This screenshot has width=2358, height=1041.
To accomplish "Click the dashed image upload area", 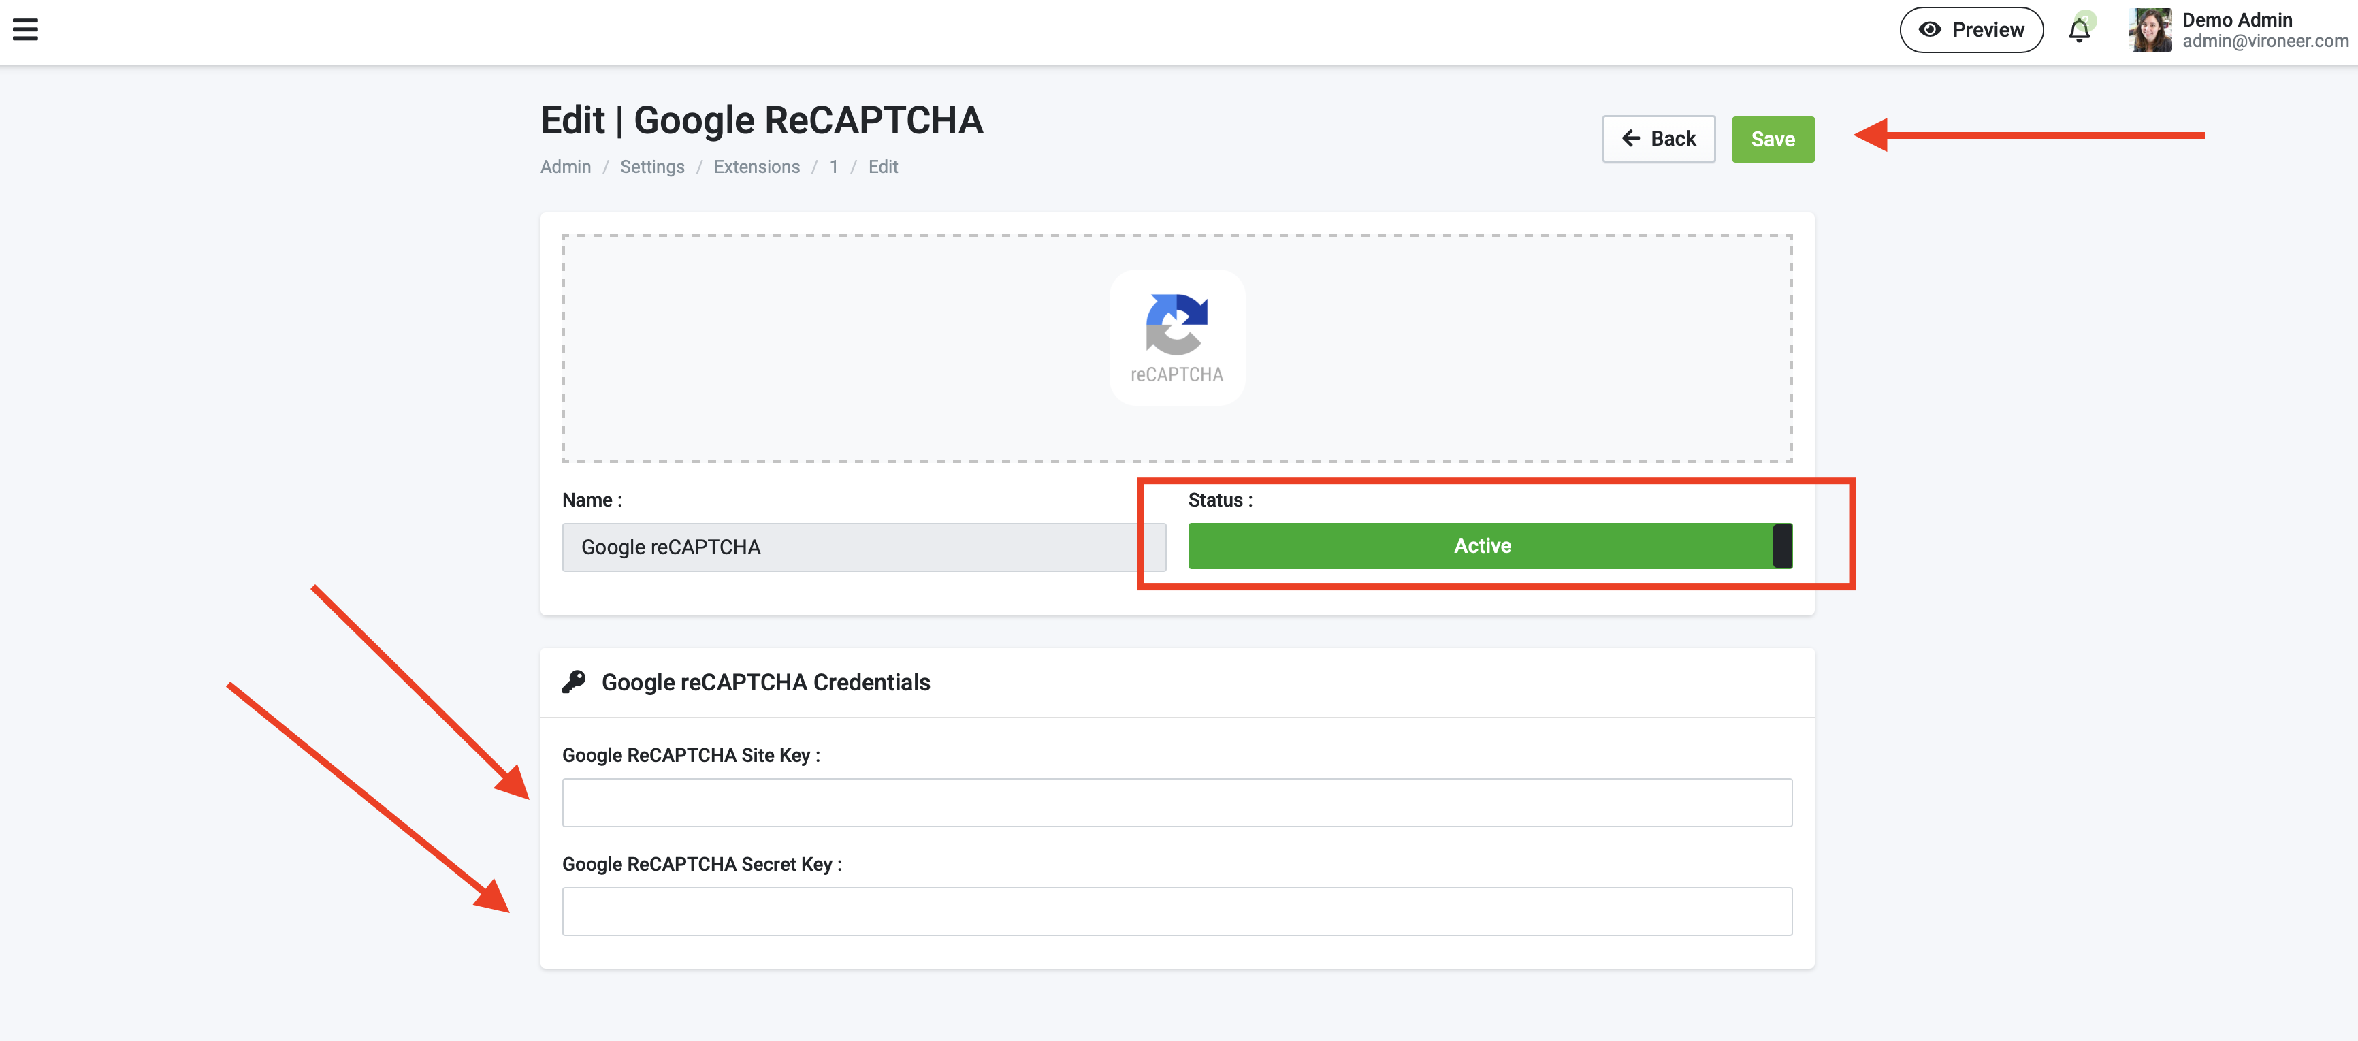I will tap(824, 348).
